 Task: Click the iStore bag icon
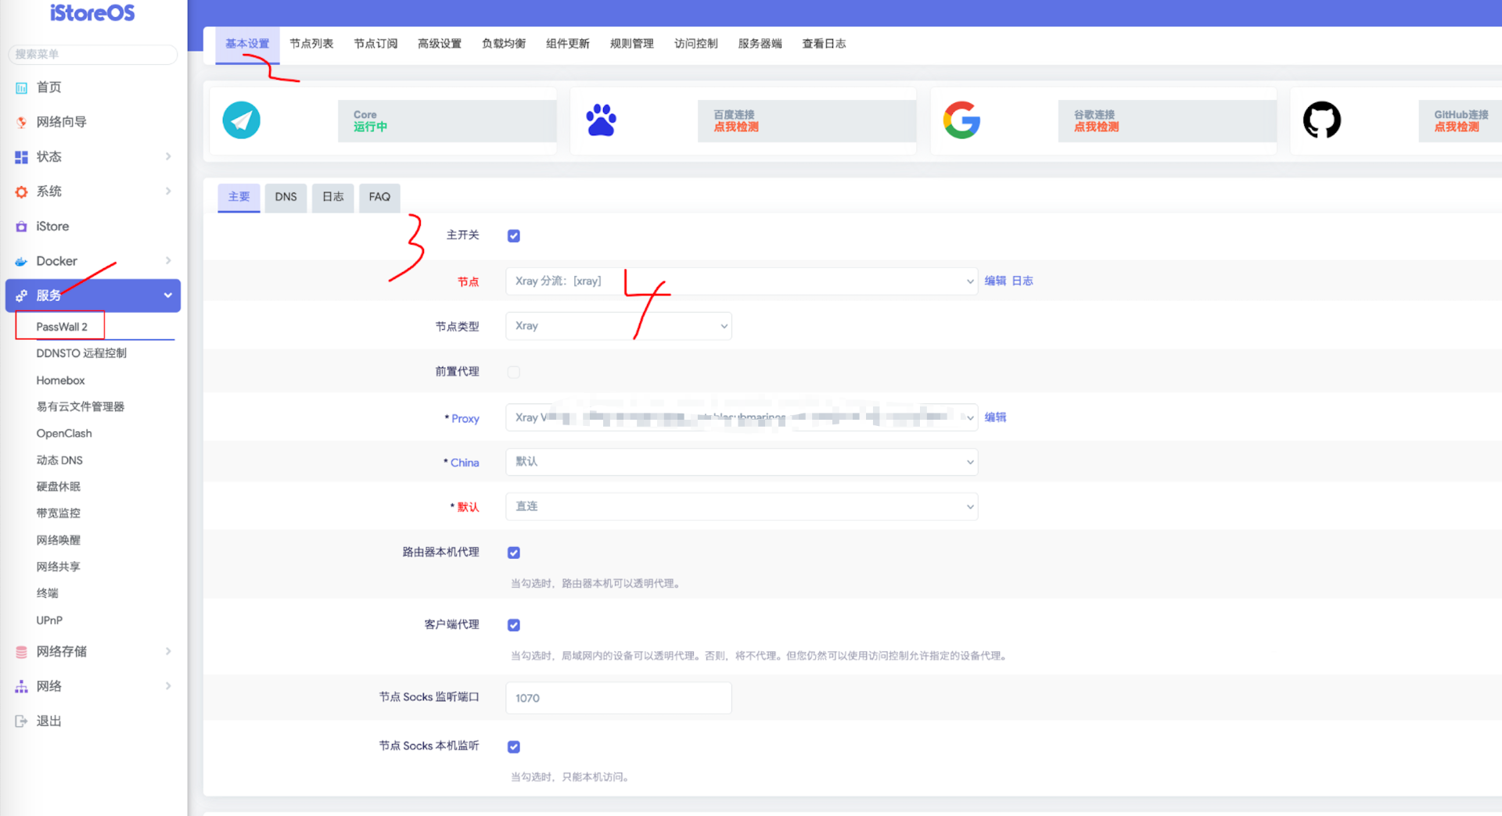point(21,227)
